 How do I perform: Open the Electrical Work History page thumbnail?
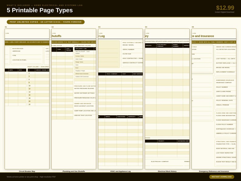167,99
